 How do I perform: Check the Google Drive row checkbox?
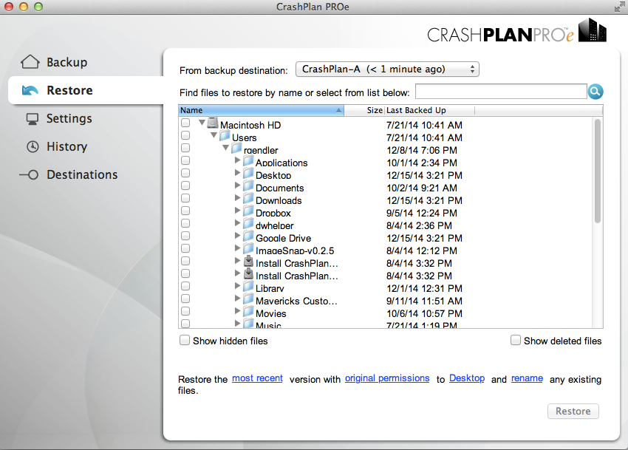(x=185, y=236)
